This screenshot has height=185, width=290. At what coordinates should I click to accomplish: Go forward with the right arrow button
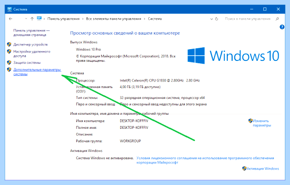[x=20, y=19]
